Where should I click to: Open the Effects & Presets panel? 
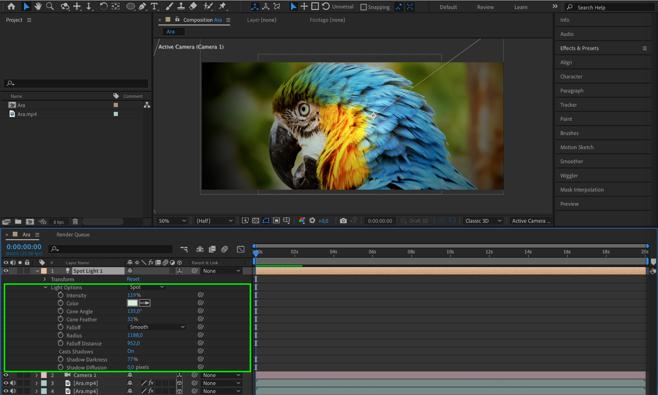(579, 48)
